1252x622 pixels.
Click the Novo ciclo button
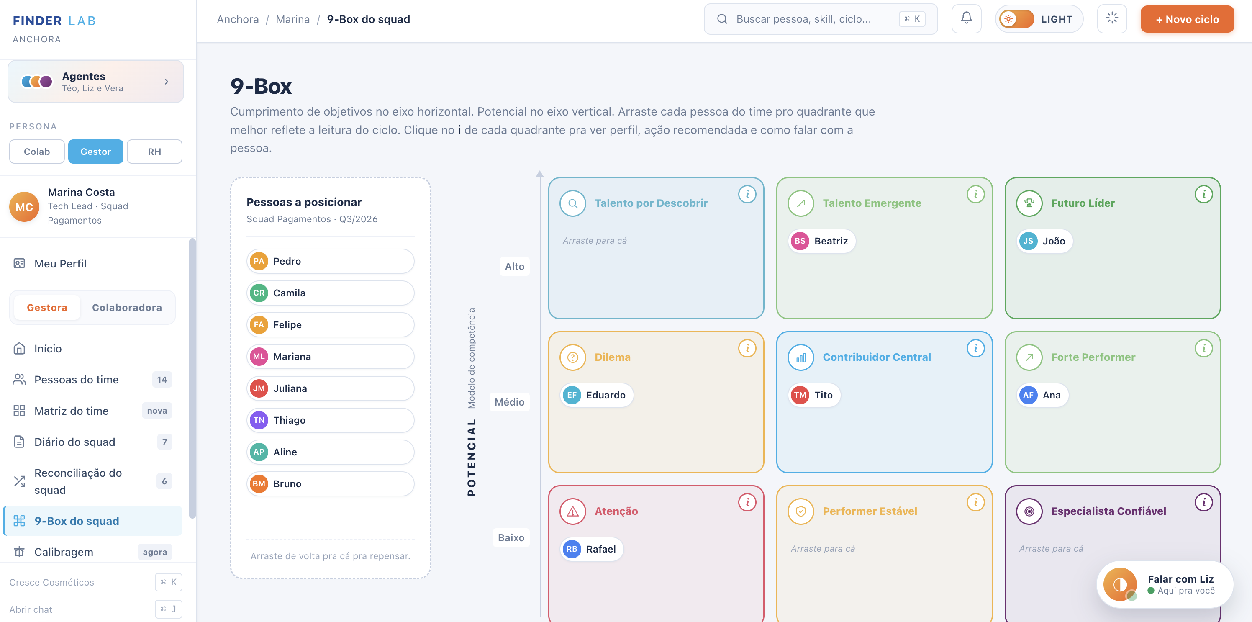point(1187,19)
